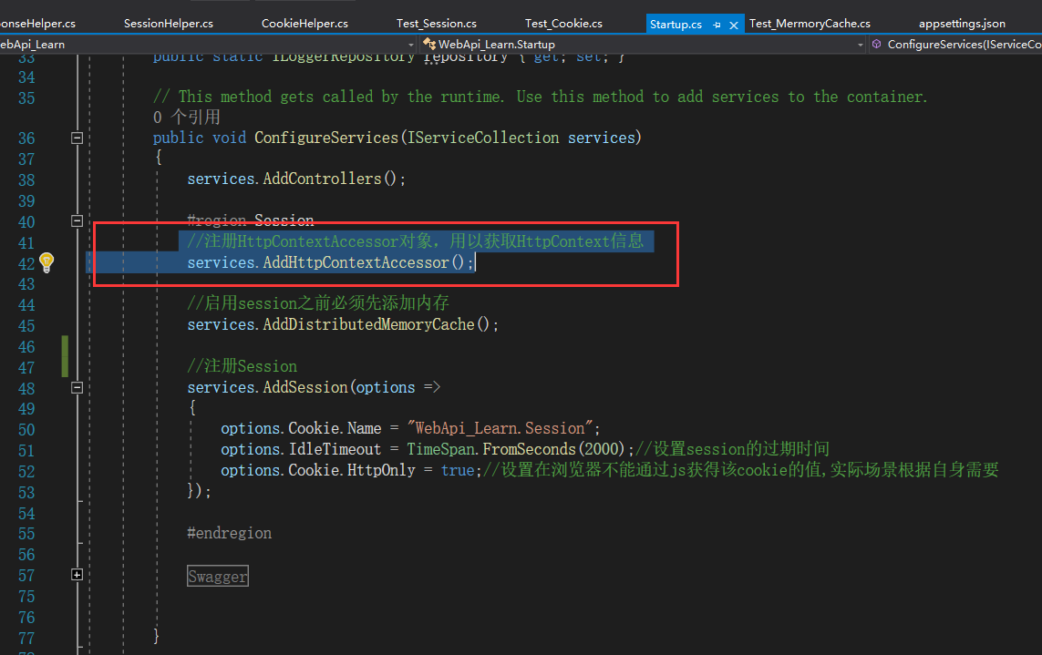This screenshot has width=1042, height=655.
Task: Collapse the AddSession options lambda block
Action: coord(77,387)
